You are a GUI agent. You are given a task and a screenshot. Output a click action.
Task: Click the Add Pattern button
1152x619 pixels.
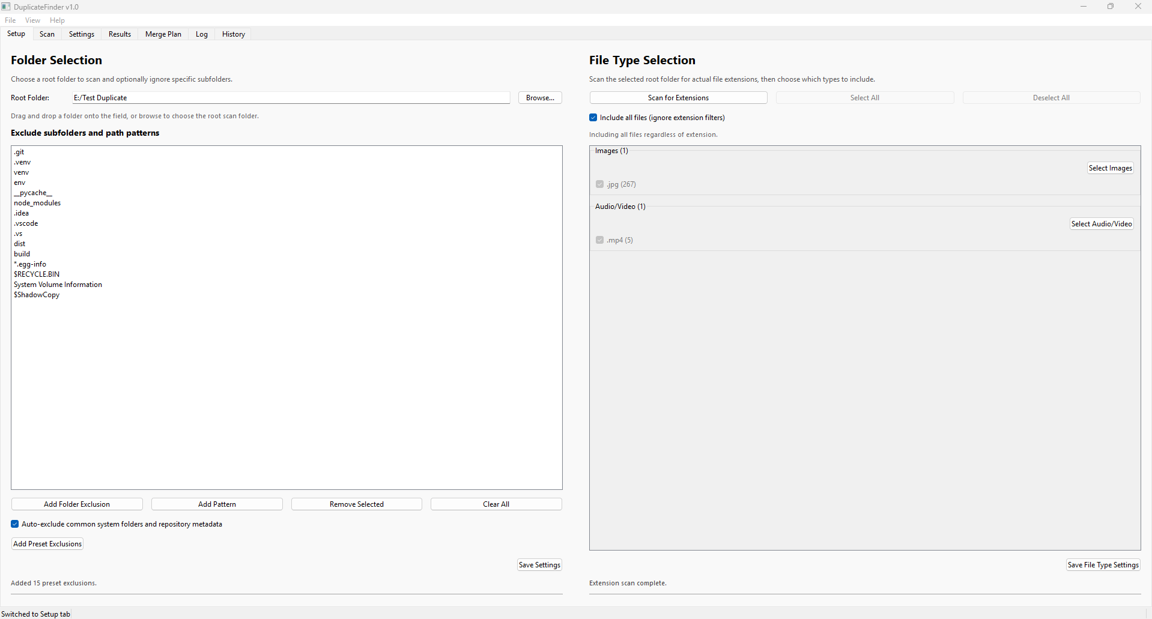pyautogui.click(x=217, y=504)
